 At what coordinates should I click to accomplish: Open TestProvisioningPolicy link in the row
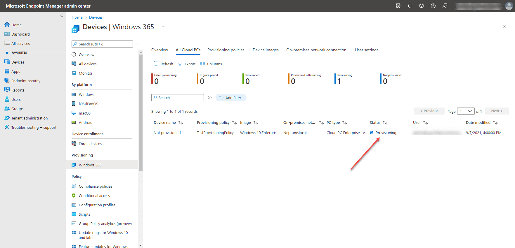215,133
